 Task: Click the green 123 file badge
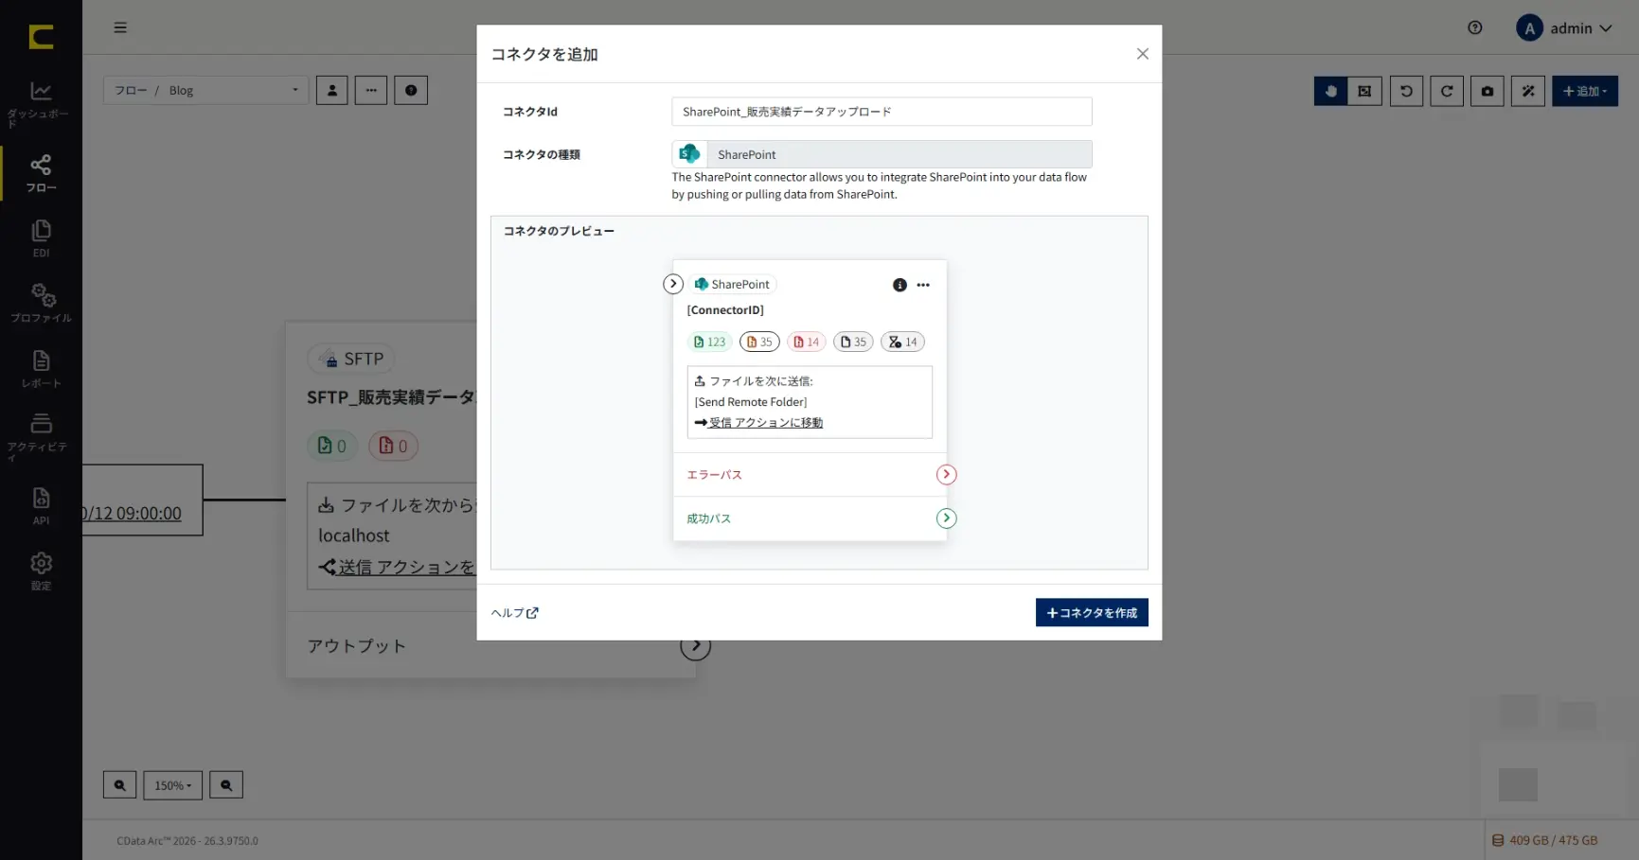(710, 342)
